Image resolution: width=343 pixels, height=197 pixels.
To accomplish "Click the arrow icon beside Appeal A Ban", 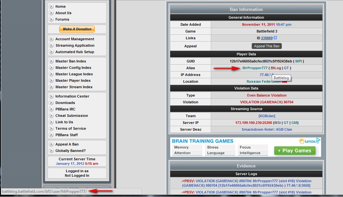I will pos(51,144).
